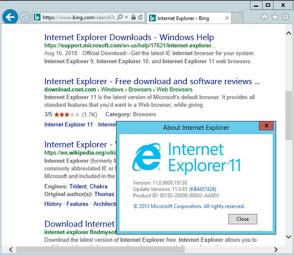This screenshot has width=294, height=255.
Task: Open the Internet Explorer 11 sublink
Action: click(x=68, y=125)
